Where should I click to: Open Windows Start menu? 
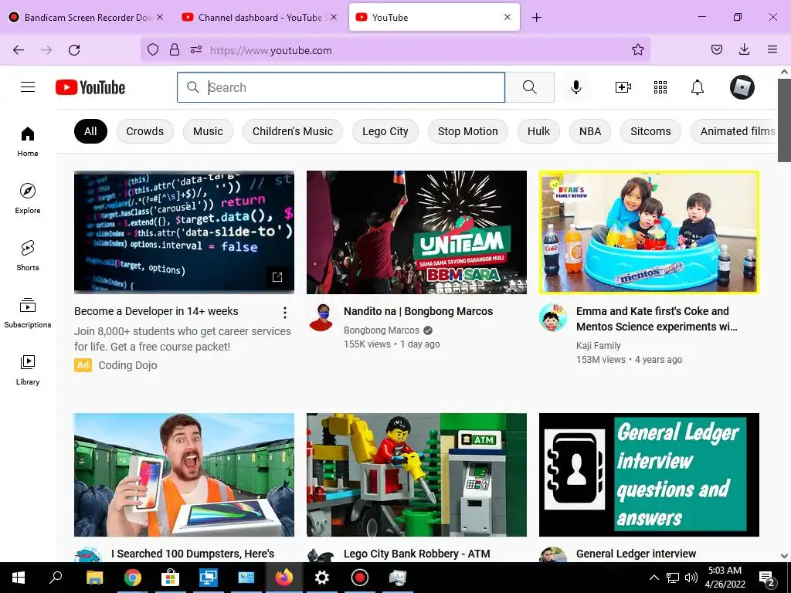[x=19, y=578]
